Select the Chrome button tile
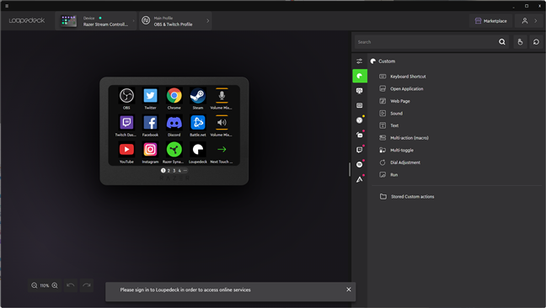 coord(174,98)
